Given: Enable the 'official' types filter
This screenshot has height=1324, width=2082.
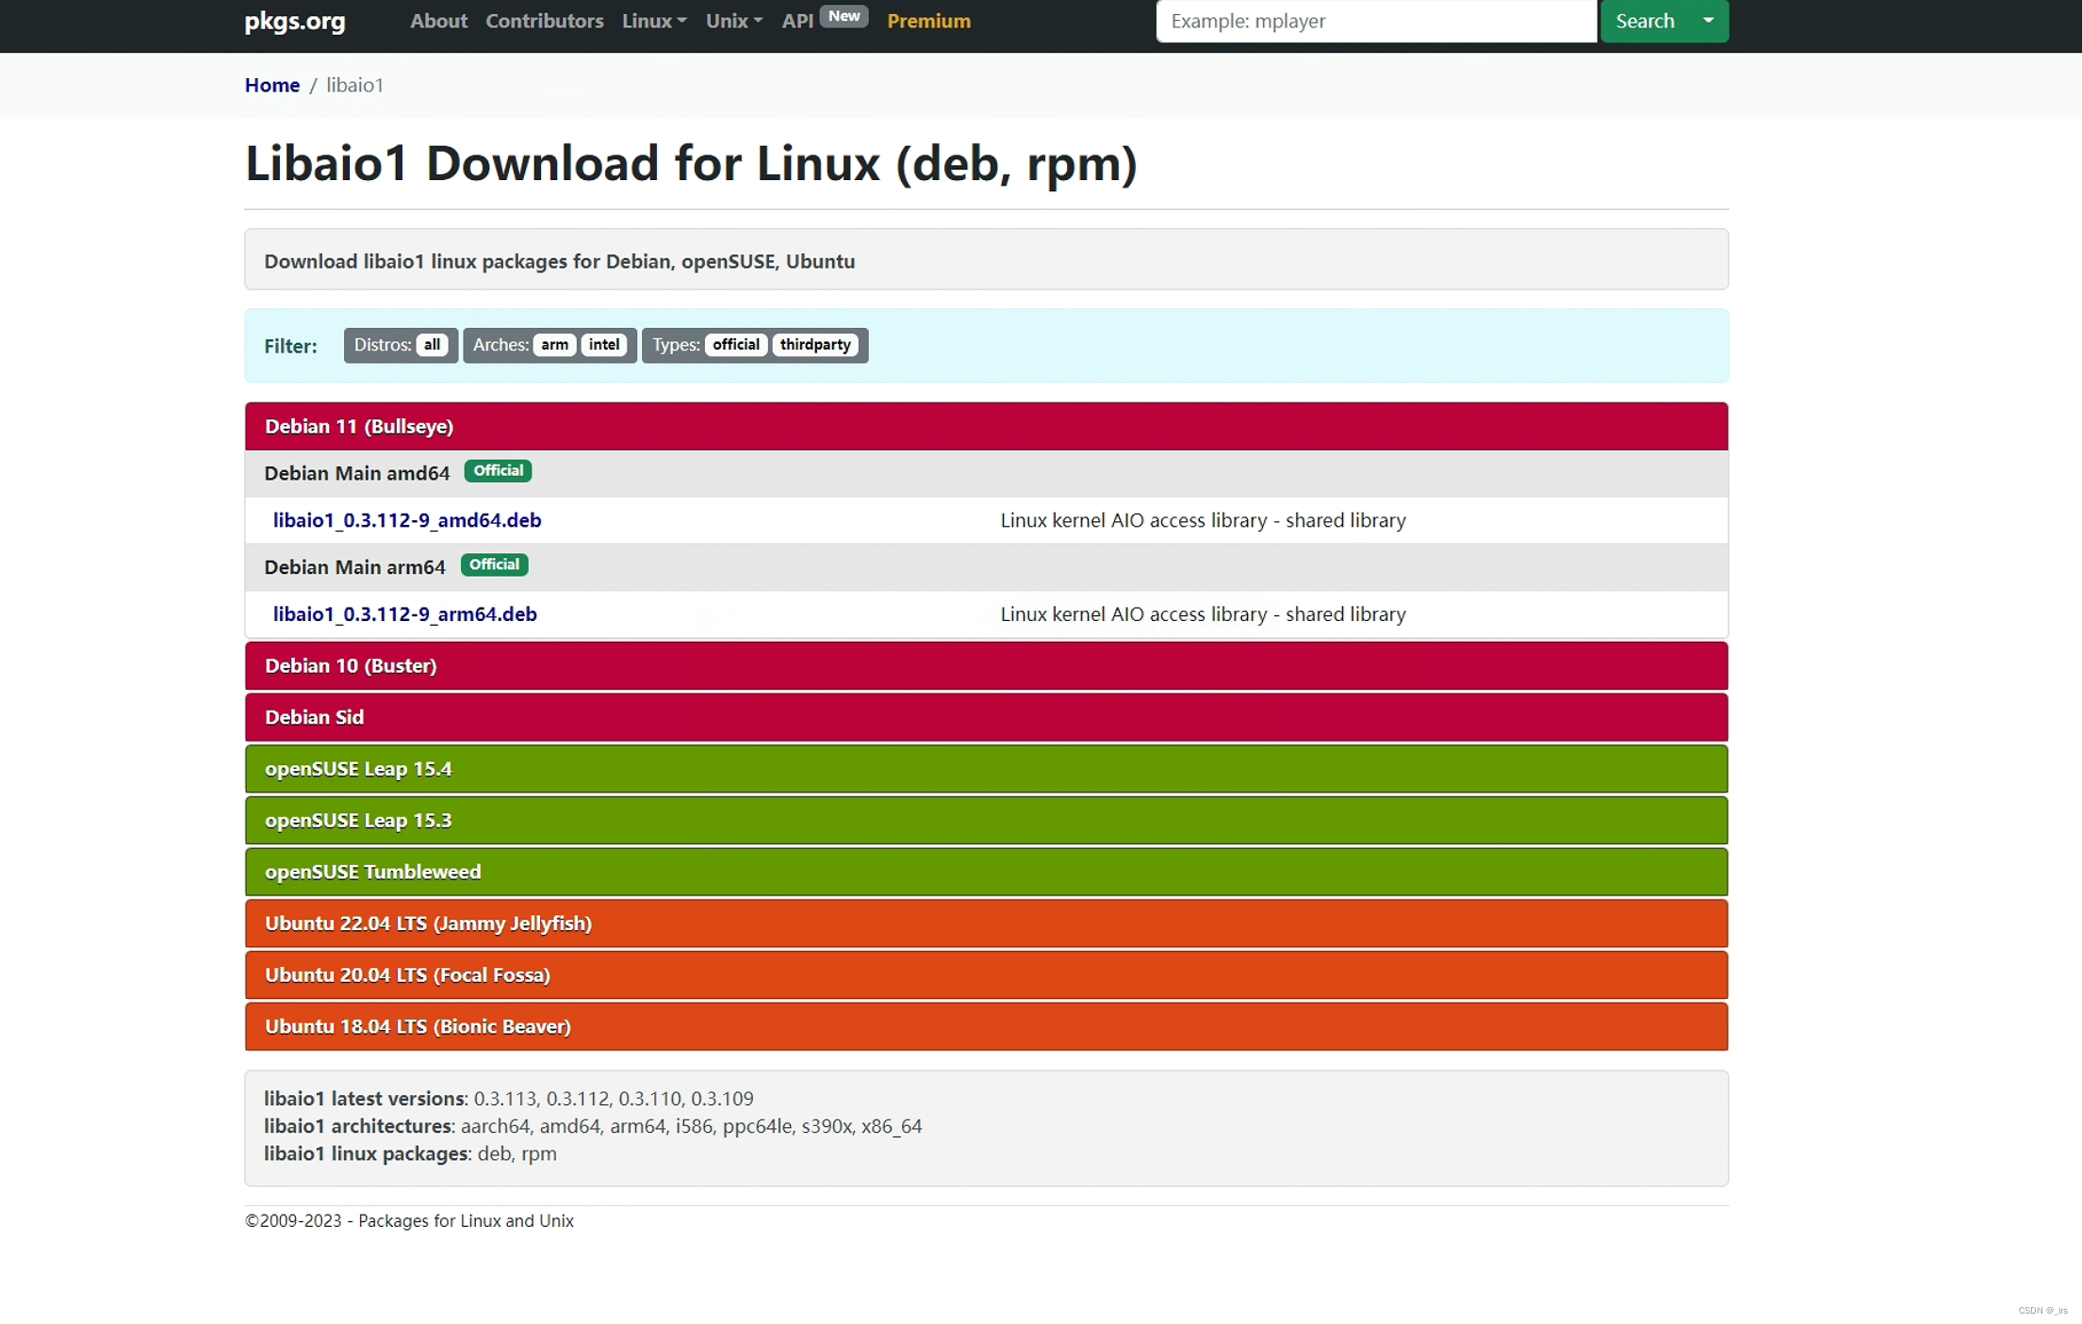Looking at the screenshot, I should click(x=735, y=345).
